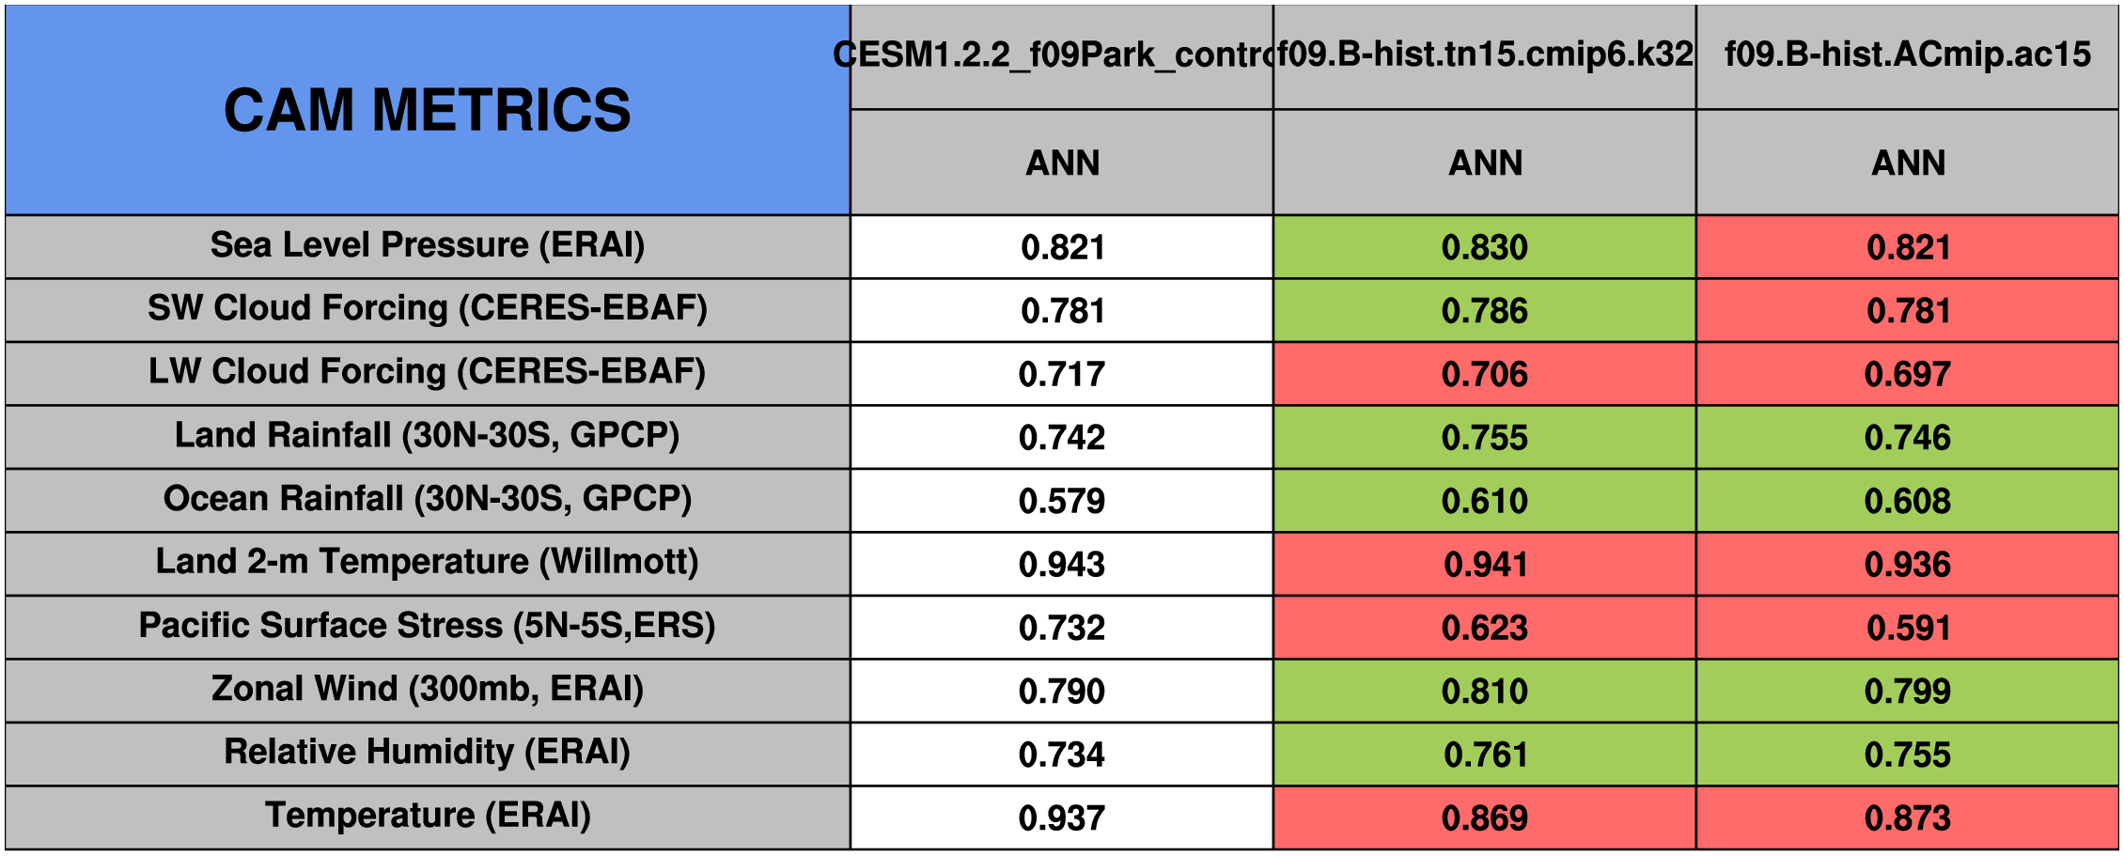The width and height of the screenshot is (2124, 856).
Task: Click the CAM METRICS title header cell
Action: [428, 110]
